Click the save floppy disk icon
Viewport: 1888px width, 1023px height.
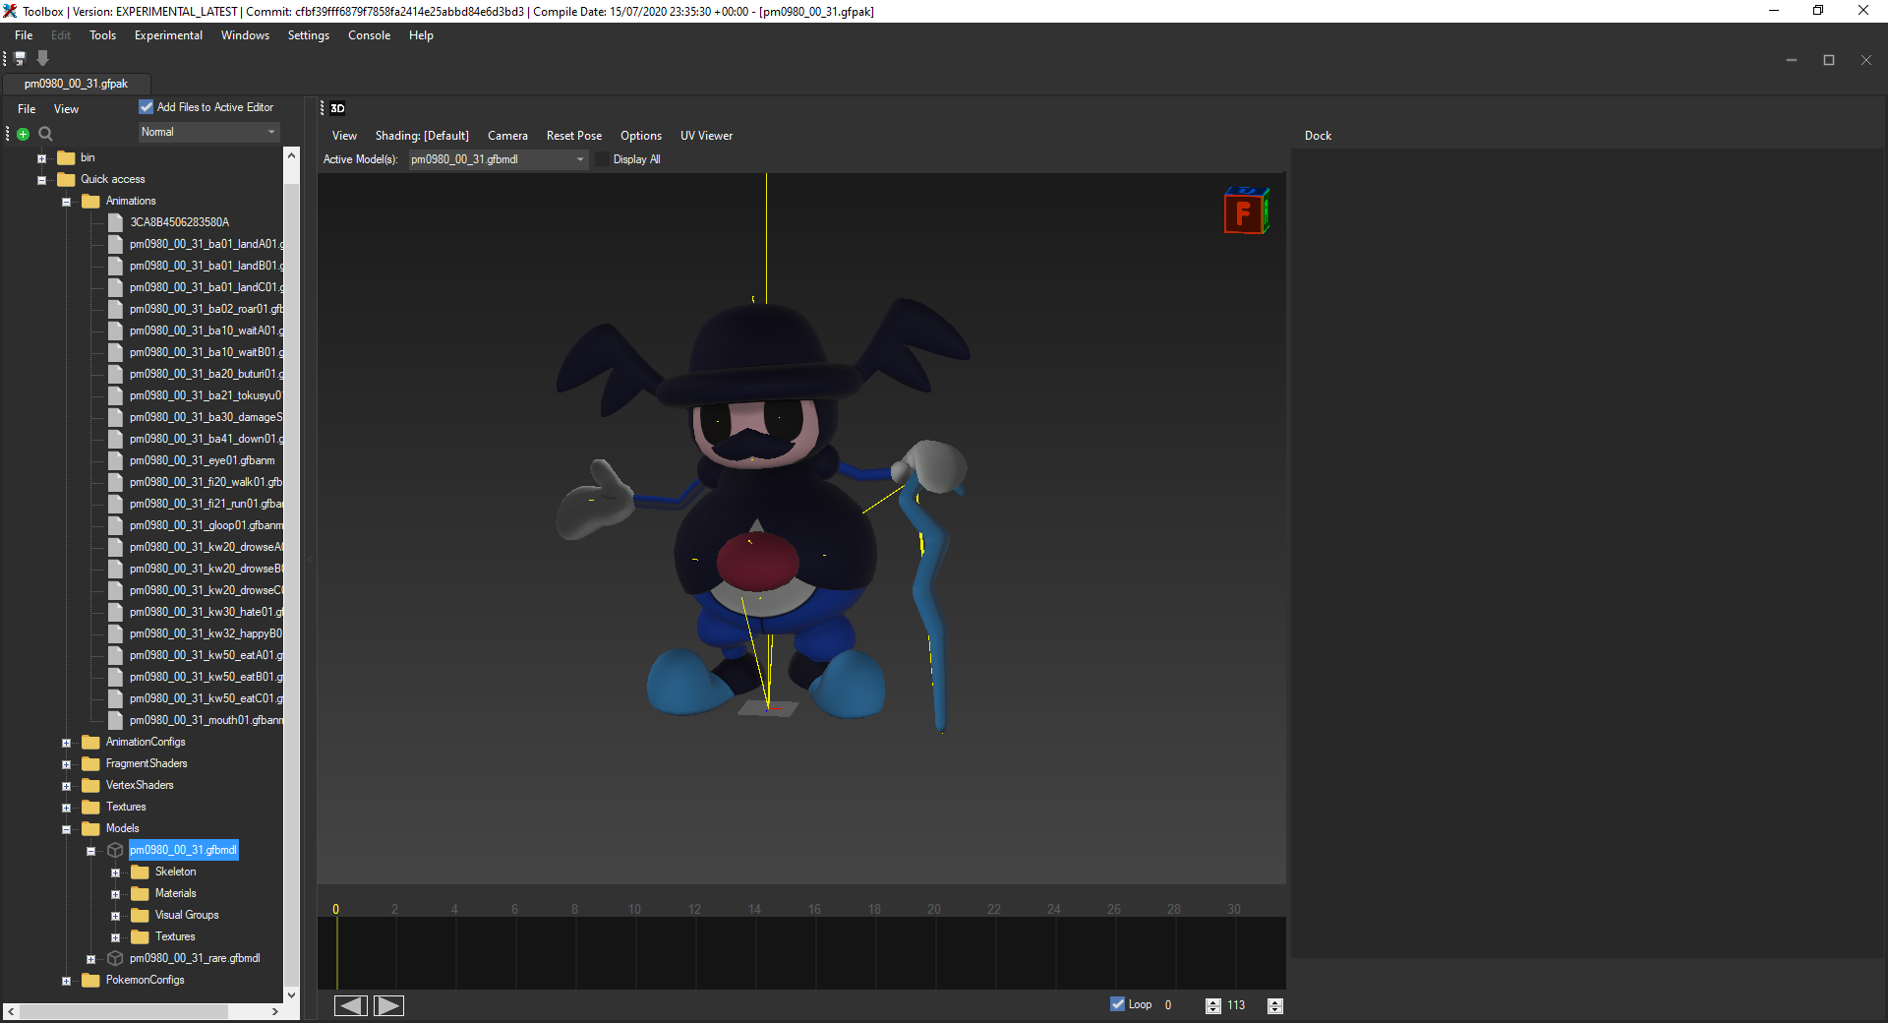(20, 59)
